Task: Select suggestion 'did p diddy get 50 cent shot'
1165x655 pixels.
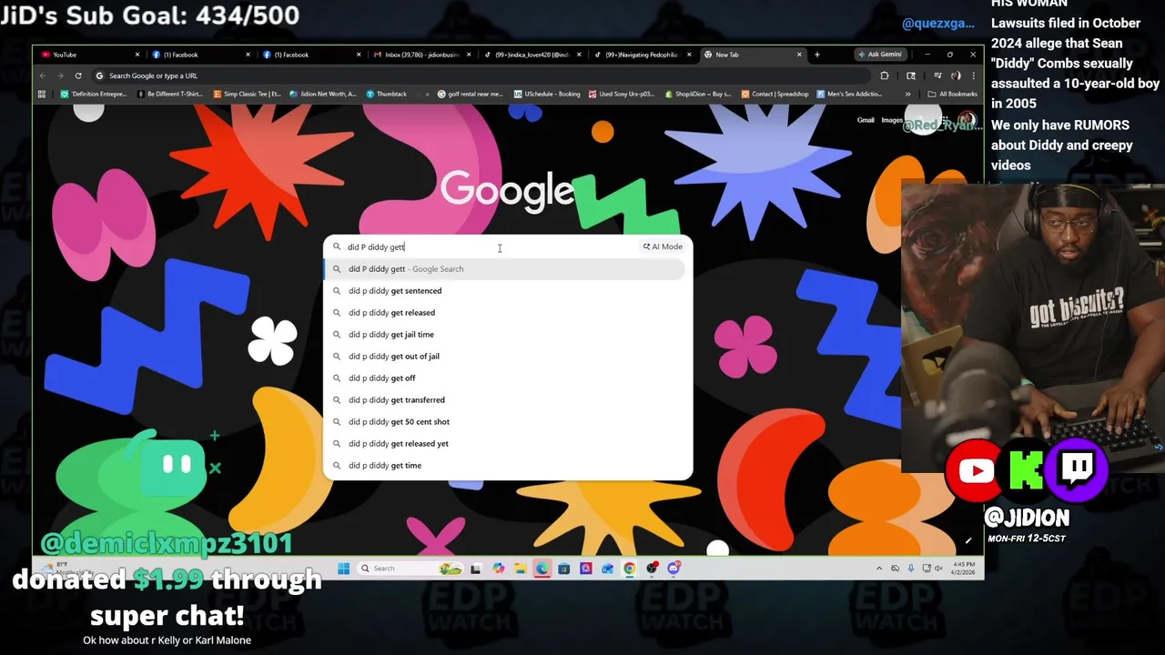Action: pyautogui.click(x=506, y=421)
